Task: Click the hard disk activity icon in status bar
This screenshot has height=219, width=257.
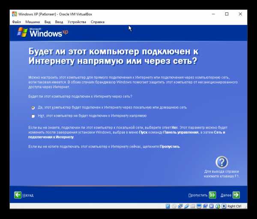Action: pyautogui.click(x=168, y=206)
